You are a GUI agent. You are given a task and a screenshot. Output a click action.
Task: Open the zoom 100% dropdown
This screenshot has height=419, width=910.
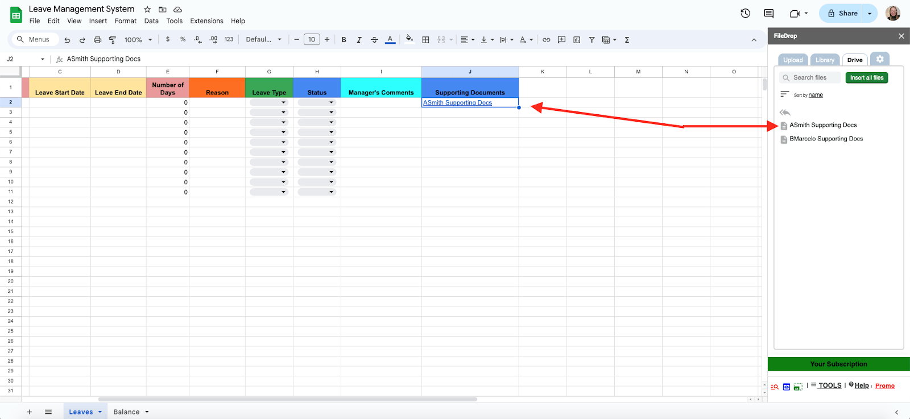138,40
